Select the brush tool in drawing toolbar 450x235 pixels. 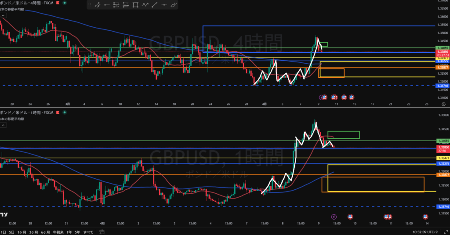[174, 5]
